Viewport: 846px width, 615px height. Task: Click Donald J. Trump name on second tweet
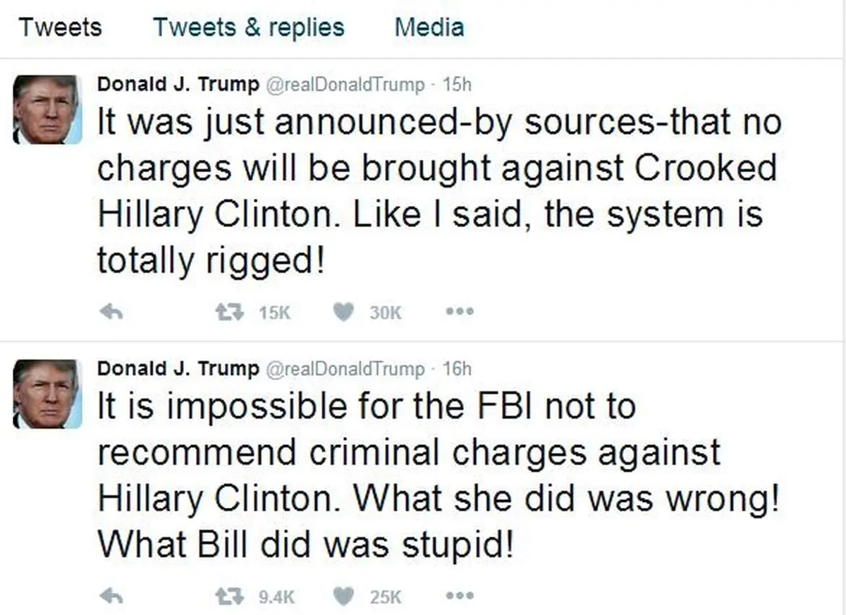pos(178,368)
